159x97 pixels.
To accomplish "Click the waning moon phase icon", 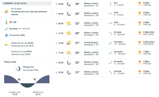I will 18,69.
